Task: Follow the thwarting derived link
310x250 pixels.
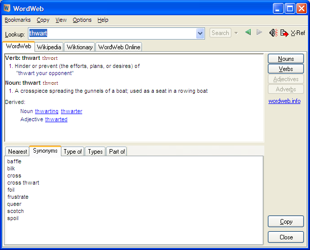Action: tap(47, 111)
